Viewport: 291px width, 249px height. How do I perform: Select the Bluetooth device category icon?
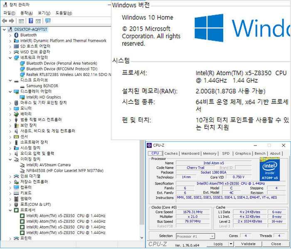(16, 35)
